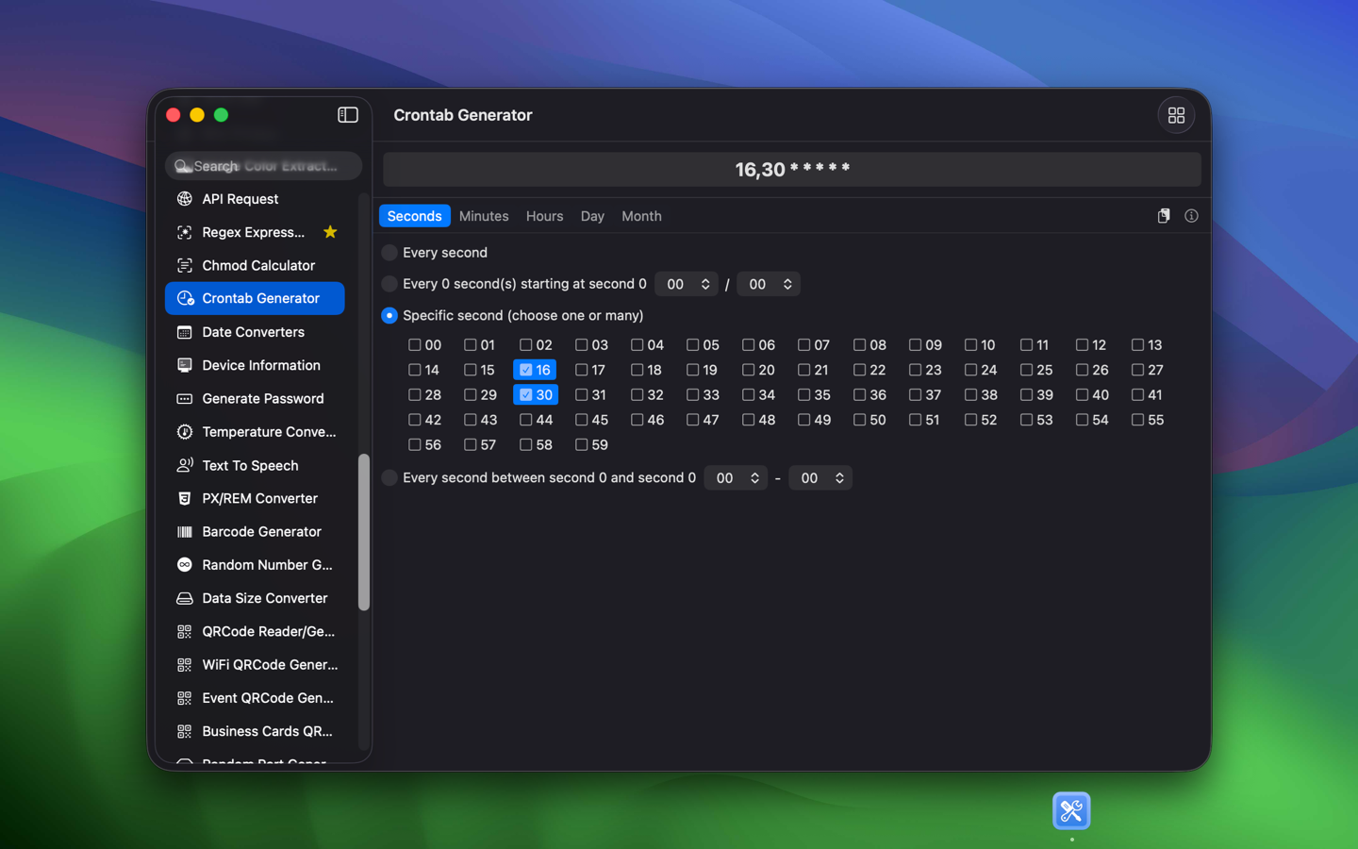Open the range end second stepper
This screenshot has width=1358, height=849.
(820, 478)
